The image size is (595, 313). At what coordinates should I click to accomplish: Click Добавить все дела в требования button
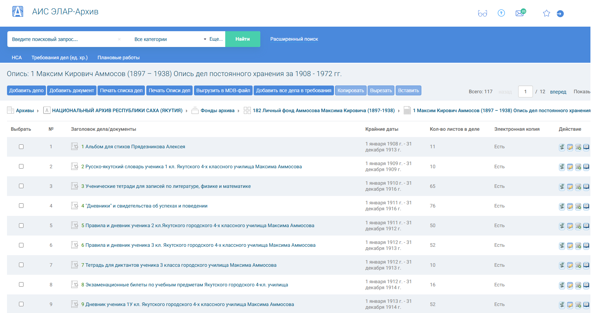(x=294, y=90)
